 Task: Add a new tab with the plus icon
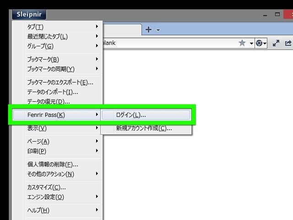[148, 29]
